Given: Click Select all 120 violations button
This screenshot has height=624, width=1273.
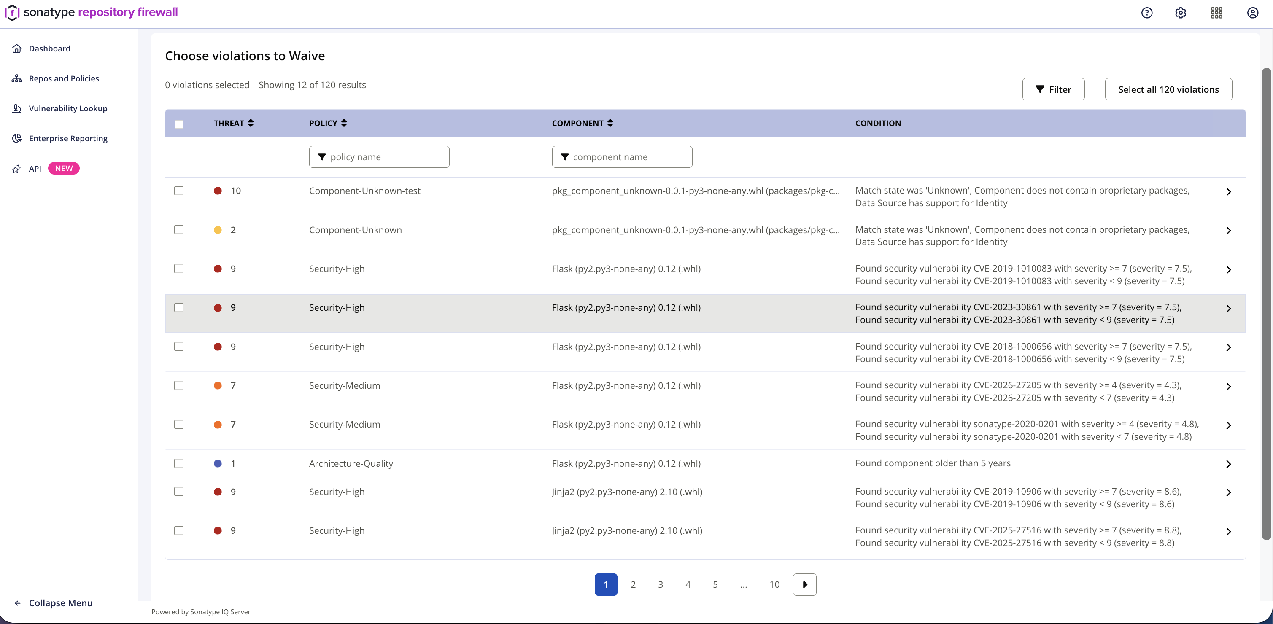Looking at the screenshot, I should click(x=1168, y=89).
